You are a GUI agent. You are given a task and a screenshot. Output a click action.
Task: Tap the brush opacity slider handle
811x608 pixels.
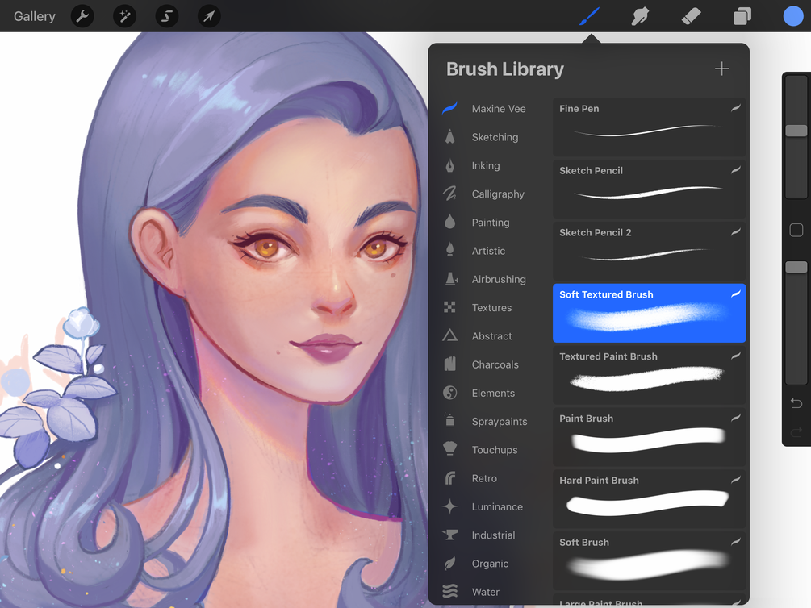[x=796, y=267]
